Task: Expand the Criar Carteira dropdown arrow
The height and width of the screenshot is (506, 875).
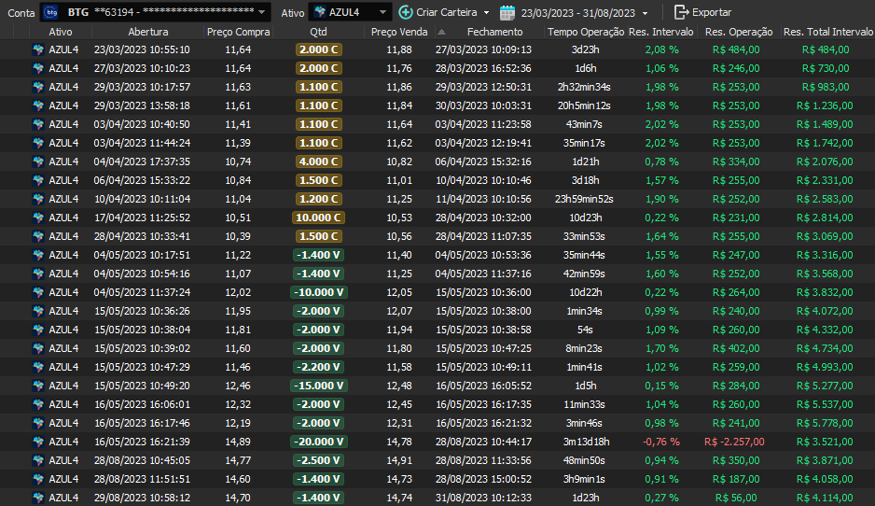Action: [486, 13]
